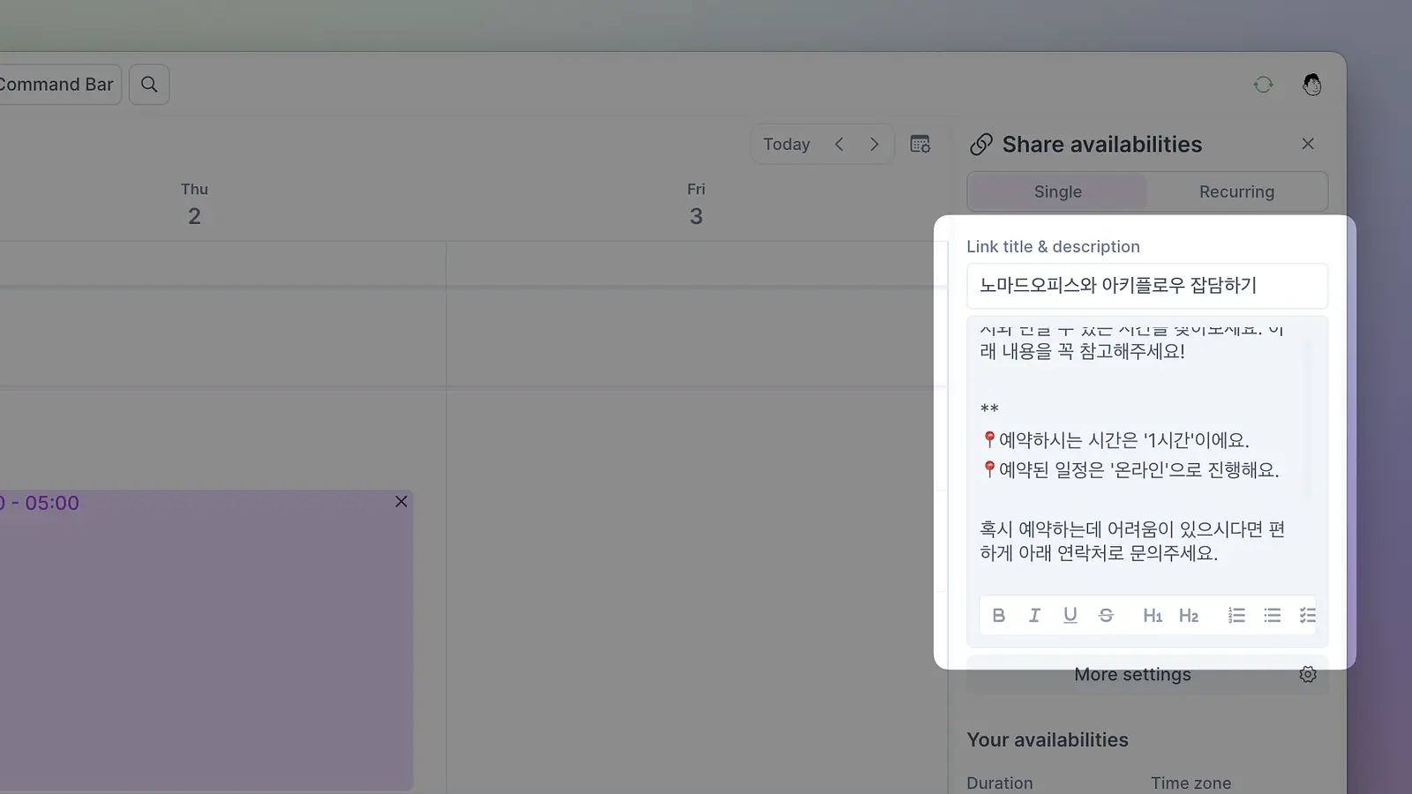This screenshot has width=1412, height=794.
Task: Remove the purple availability block ending at 05:00
Action: pyautogui.click(x=401, y=501)
